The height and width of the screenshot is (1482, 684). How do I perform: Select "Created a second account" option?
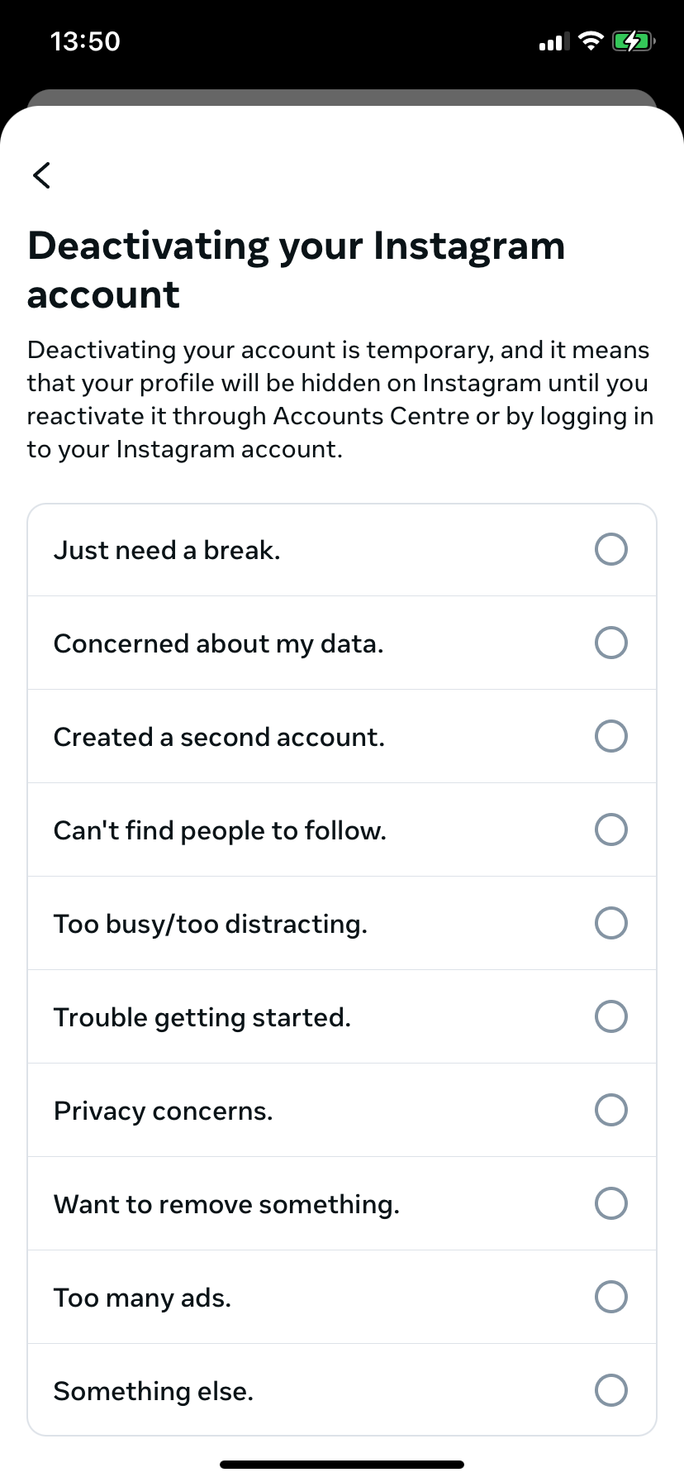click(x=610, y=736)
